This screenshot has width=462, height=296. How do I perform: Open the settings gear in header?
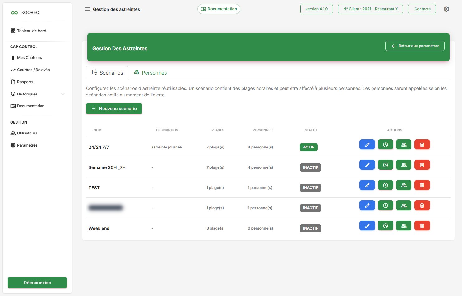(446, 9)
